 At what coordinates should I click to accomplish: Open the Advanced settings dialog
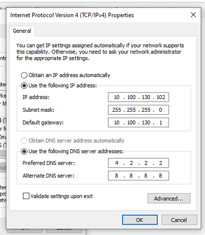tap(169, 198)
